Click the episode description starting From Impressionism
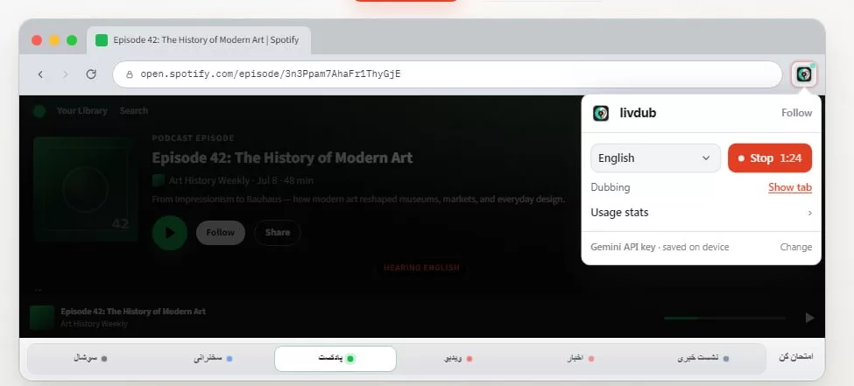Viewport: 854px width, 386px height. [358, 200]
